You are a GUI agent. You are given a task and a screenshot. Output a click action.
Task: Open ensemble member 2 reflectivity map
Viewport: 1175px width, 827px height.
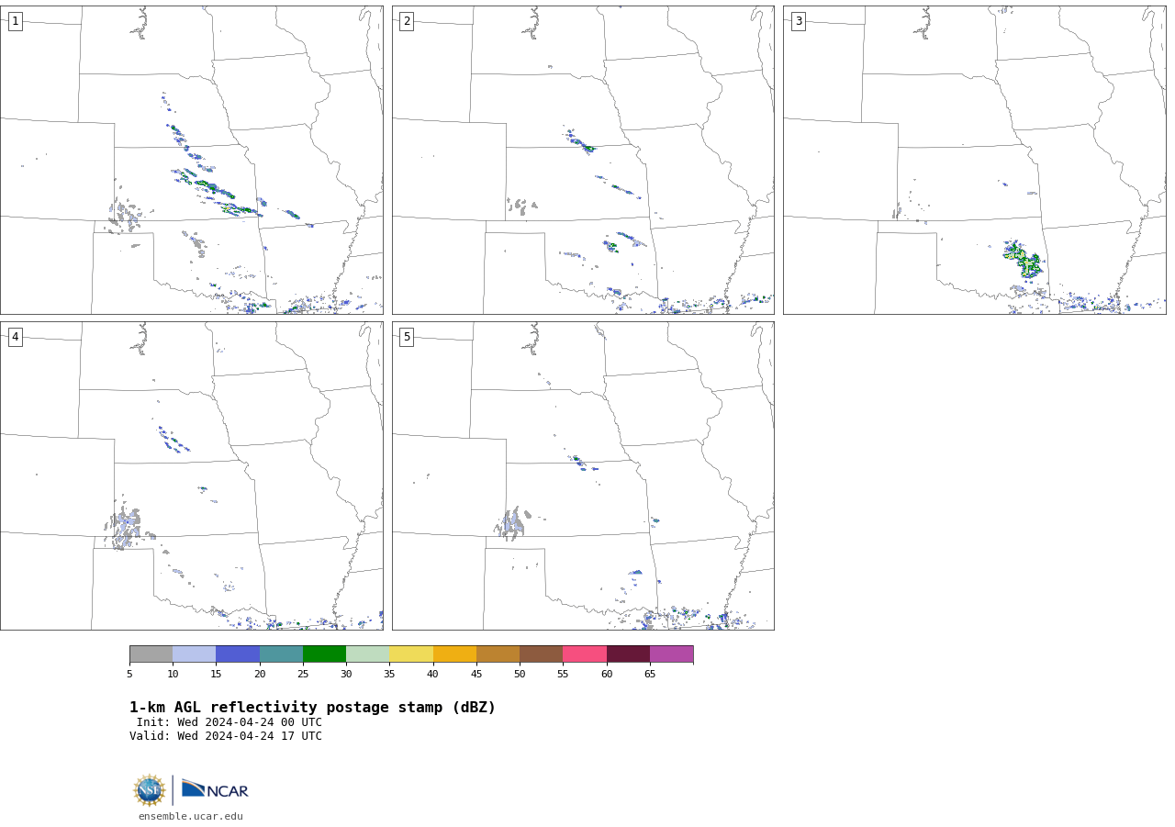pos(583,160)
